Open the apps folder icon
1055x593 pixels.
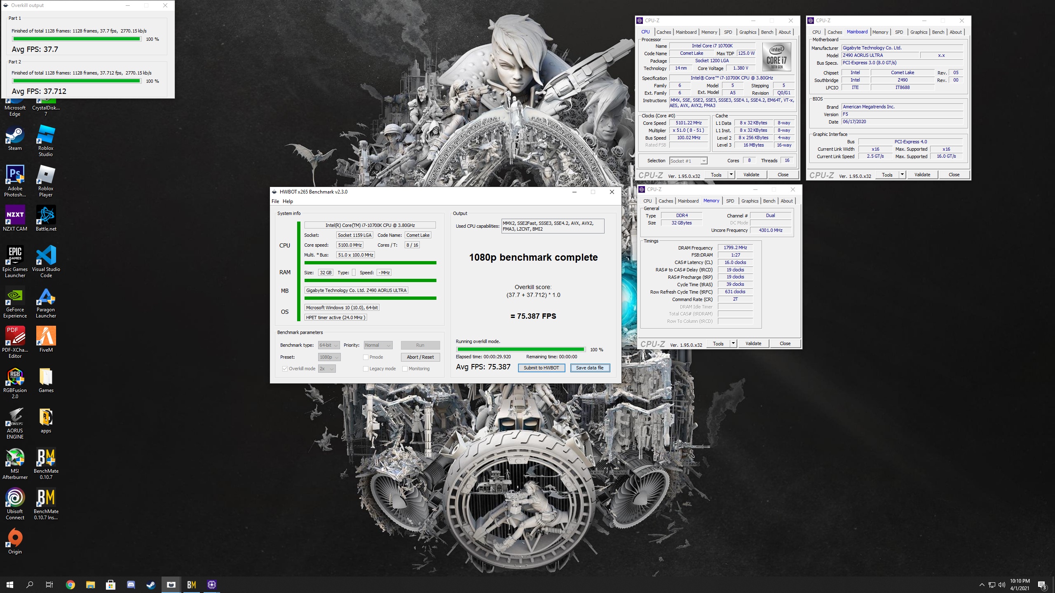[x=46, y=420]
